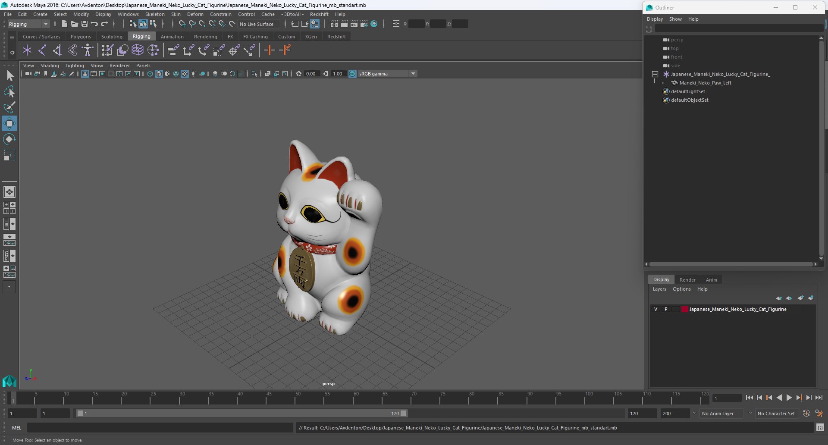Click the IPR render icon
Image resolution: width=828 pixels, height=445 pixels.
(354, 24)
